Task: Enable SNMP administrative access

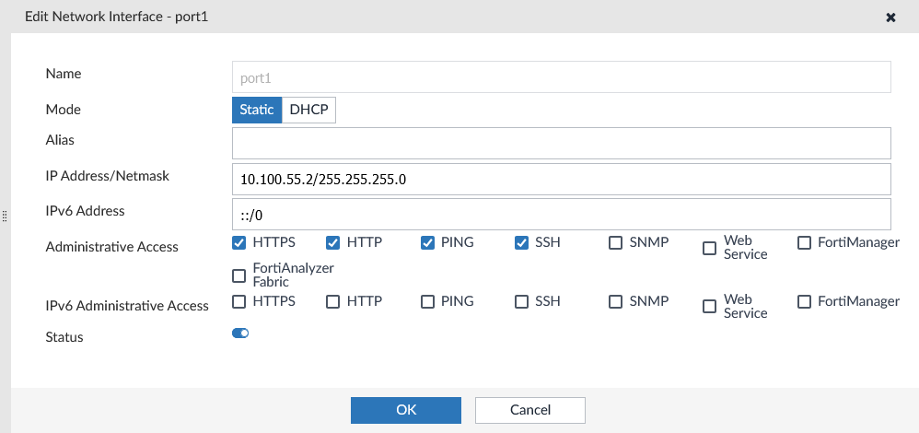Action: [615, 243]
